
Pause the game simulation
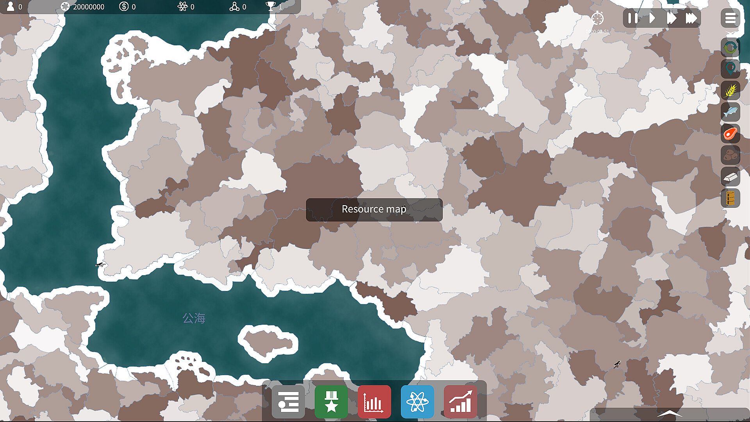coord(633,18)
